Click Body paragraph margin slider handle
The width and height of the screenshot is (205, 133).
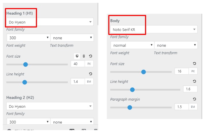click(129, 107)
